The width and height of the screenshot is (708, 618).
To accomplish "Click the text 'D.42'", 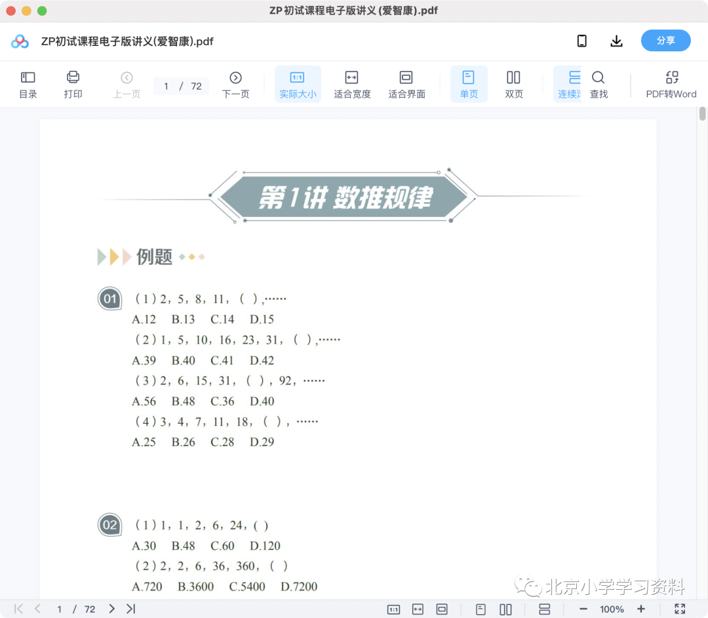I will [262, 361].
